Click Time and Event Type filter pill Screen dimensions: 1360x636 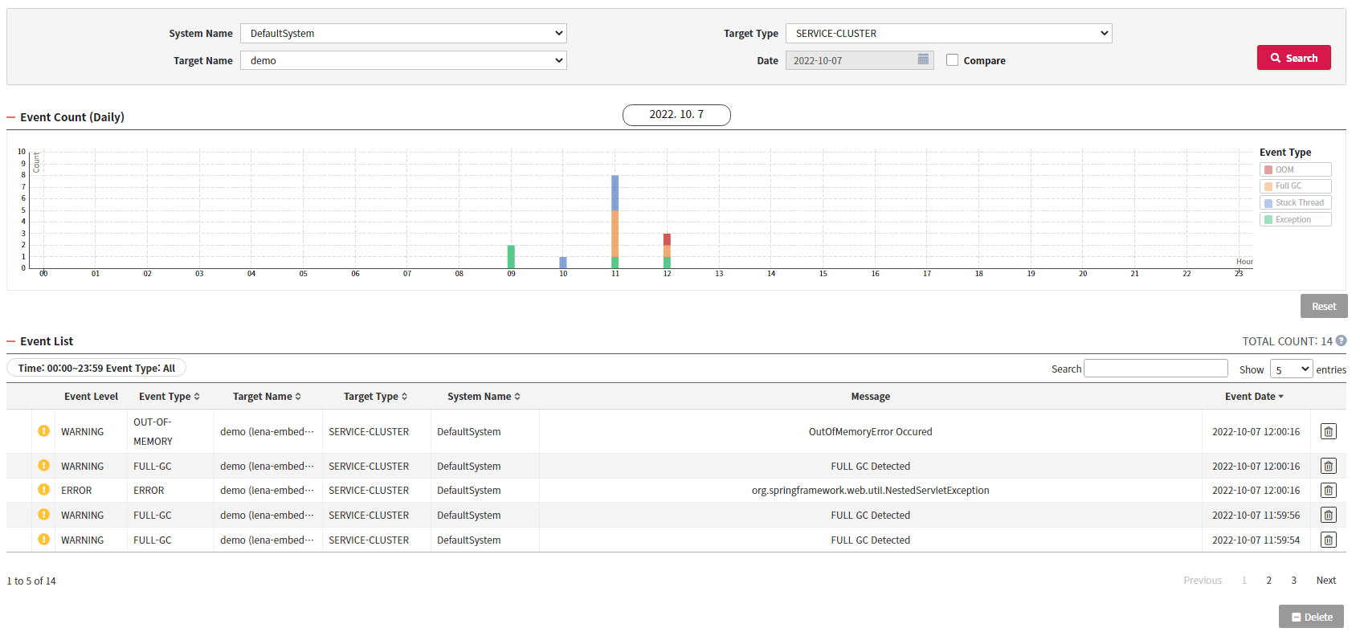(x=96, y=368)
